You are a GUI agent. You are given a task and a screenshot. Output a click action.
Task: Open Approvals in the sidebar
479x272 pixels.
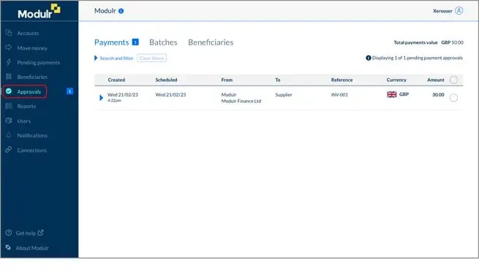[x=29, y=91]
